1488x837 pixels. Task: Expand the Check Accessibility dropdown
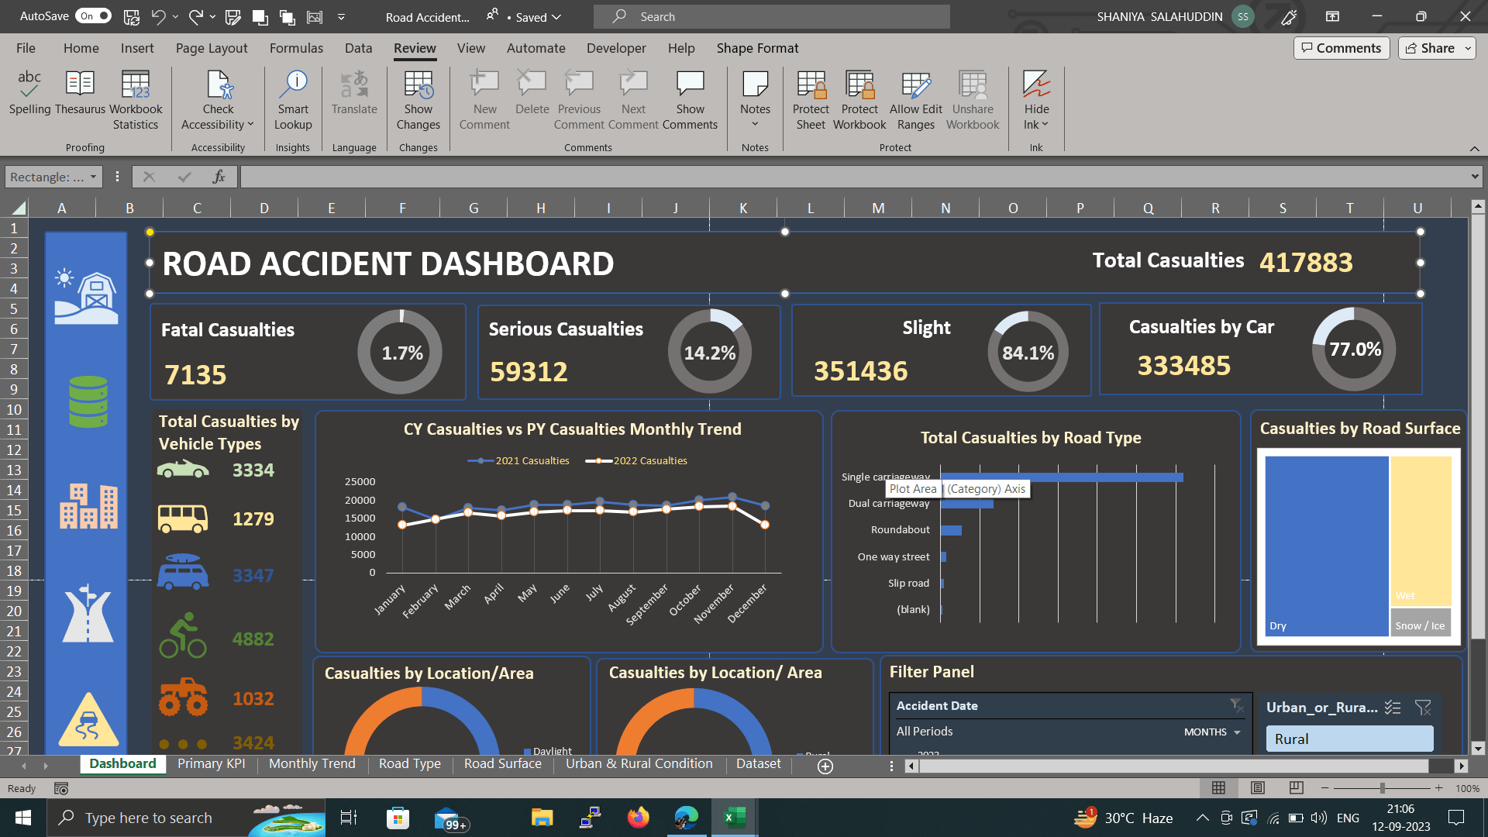(x=250, y=125)
